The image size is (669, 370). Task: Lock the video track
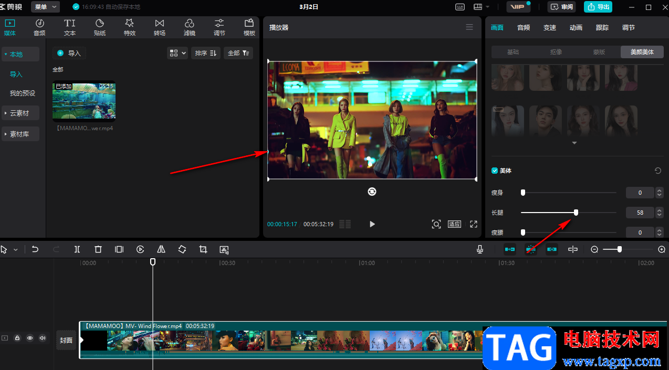(17, 339)
